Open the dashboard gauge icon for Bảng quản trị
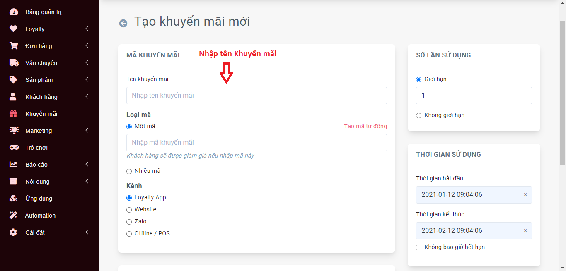 coord(14,12)
